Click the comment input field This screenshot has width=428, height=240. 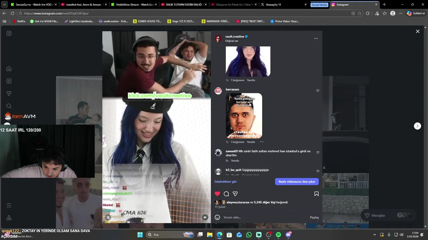click(x=264, y=217)
